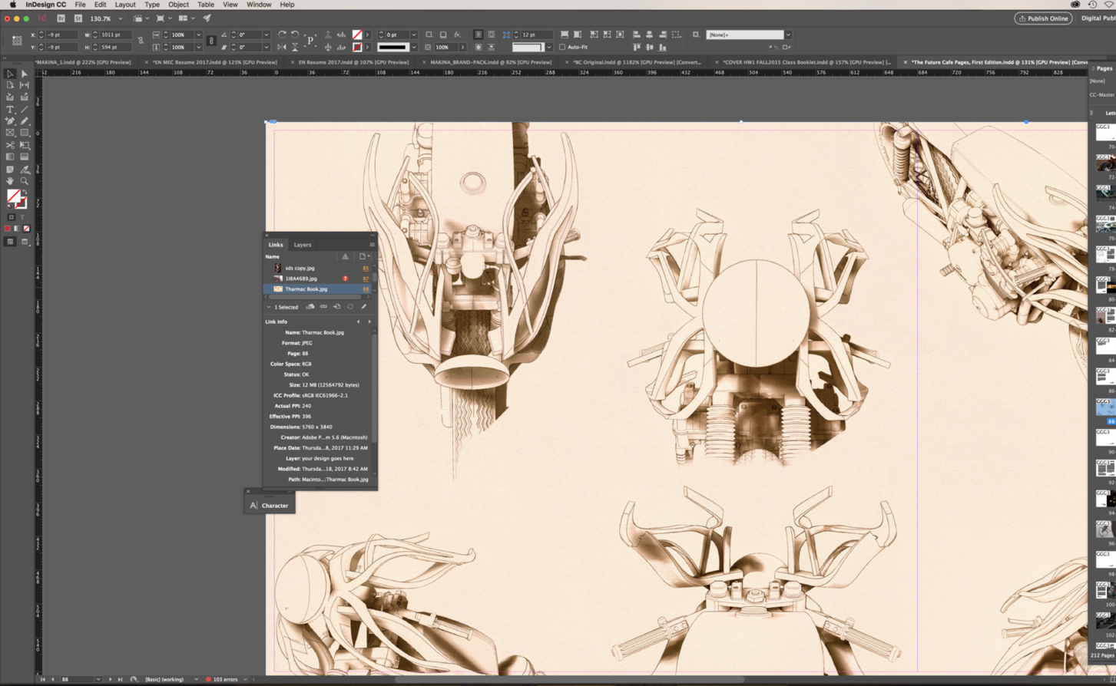Toggle Normal view mode button
The height and width of the screenshot is (686, 1116).
[10, 242]
